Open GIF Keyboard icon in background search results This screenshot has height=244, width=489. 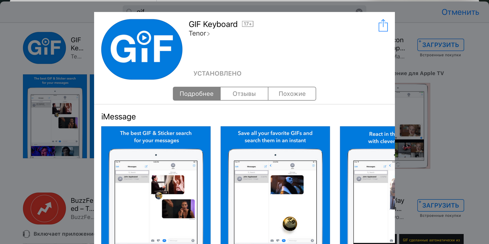[44, 48]
